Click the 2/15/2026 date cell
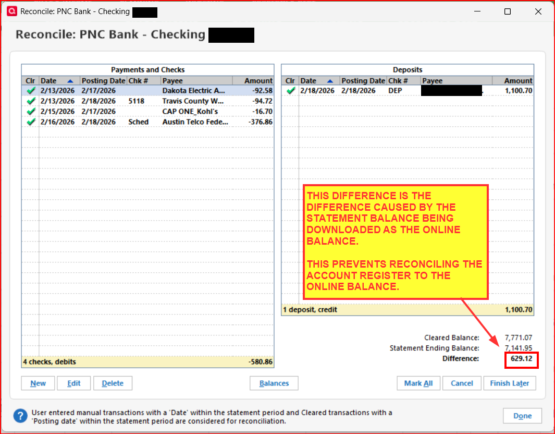Viewport: 555px width, 434px height. coord(57,112)
